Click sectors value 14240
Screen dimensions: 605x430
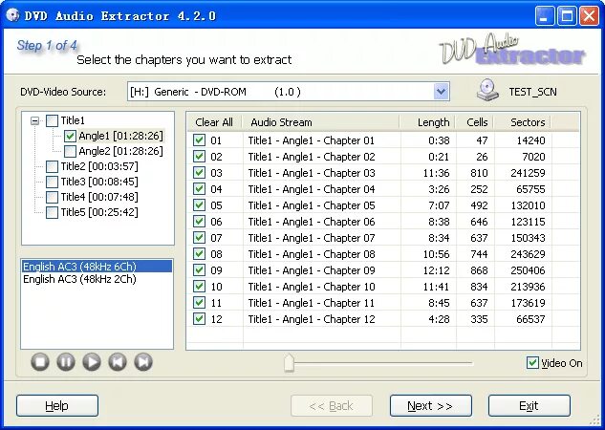click(530, 140)
